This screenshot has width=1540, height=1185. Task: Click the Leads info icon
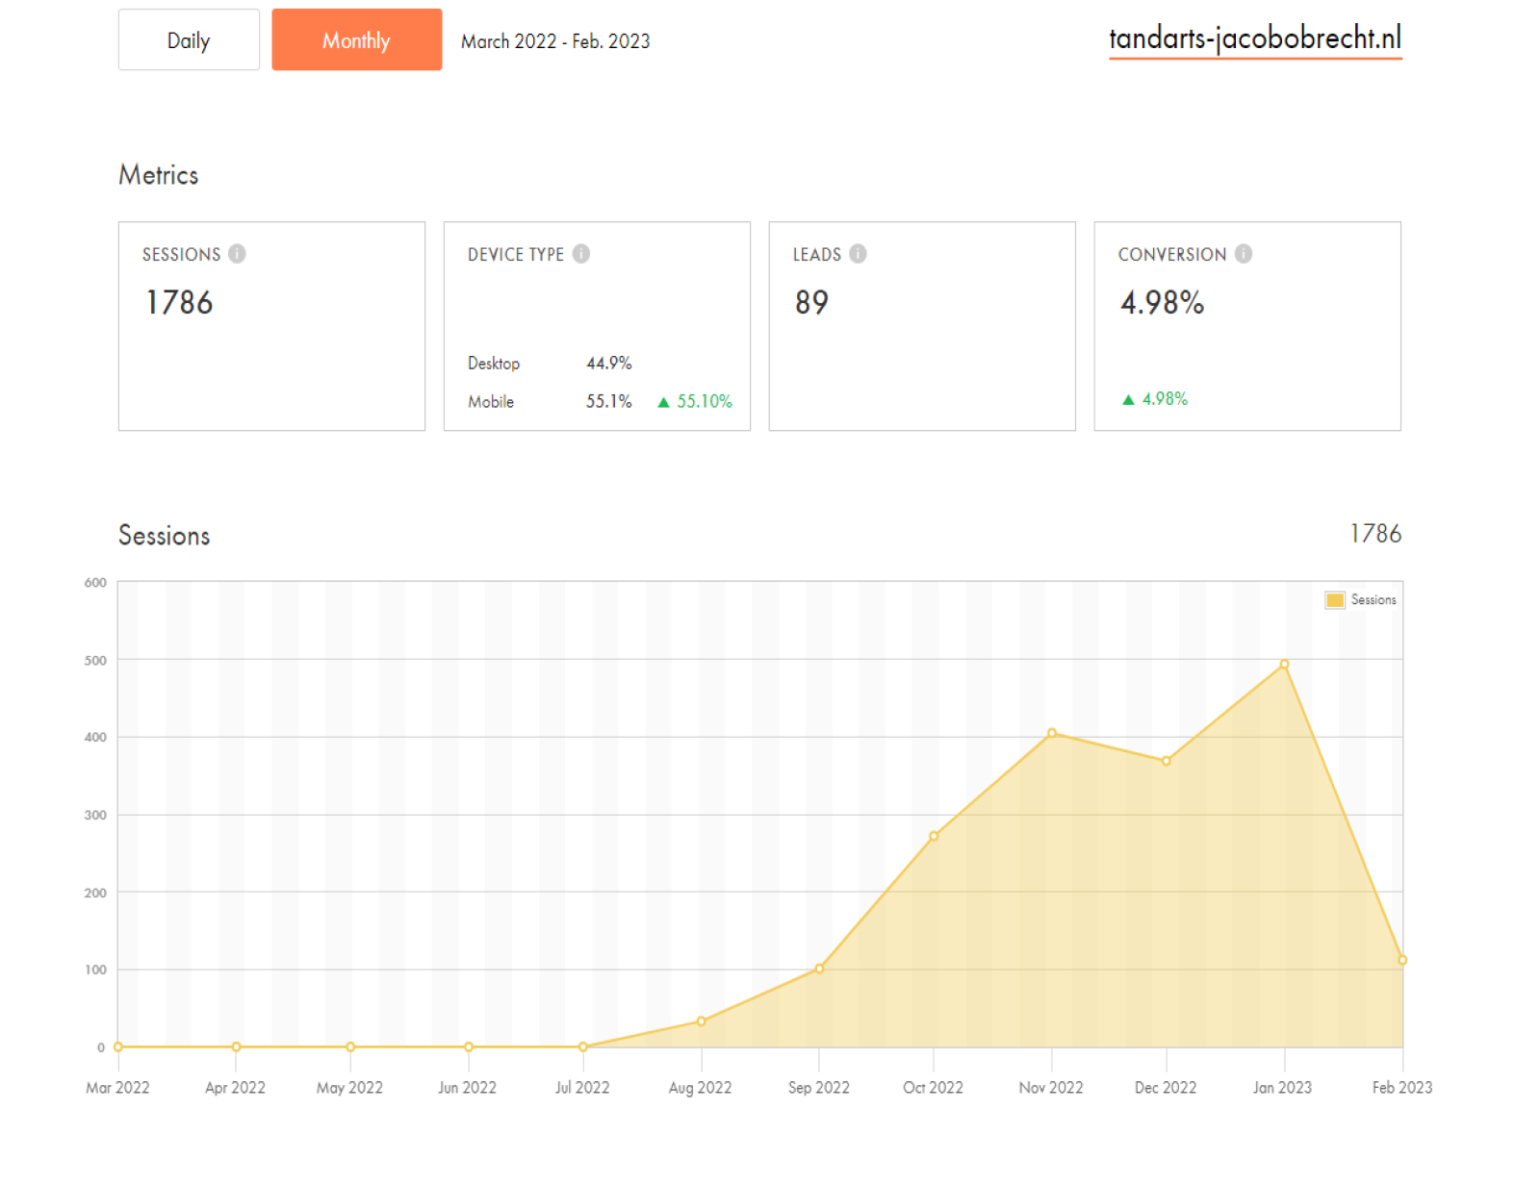click(858, 253)
